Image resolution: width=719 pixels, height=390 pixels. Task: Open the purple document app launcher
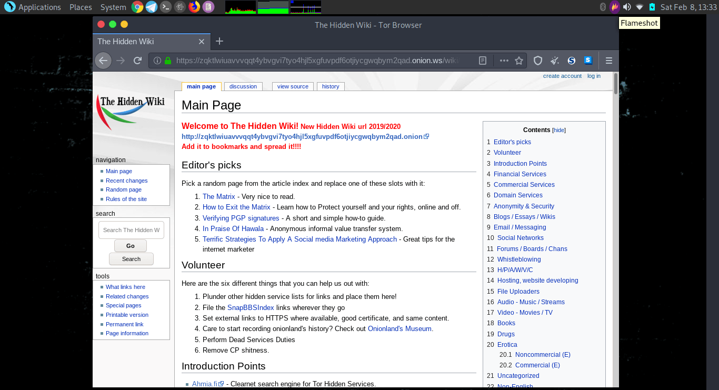coord(208,7)
